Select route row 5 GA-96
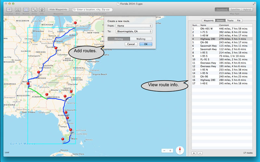This screenshot has height=162, width=260. click(x=222, y=42)
